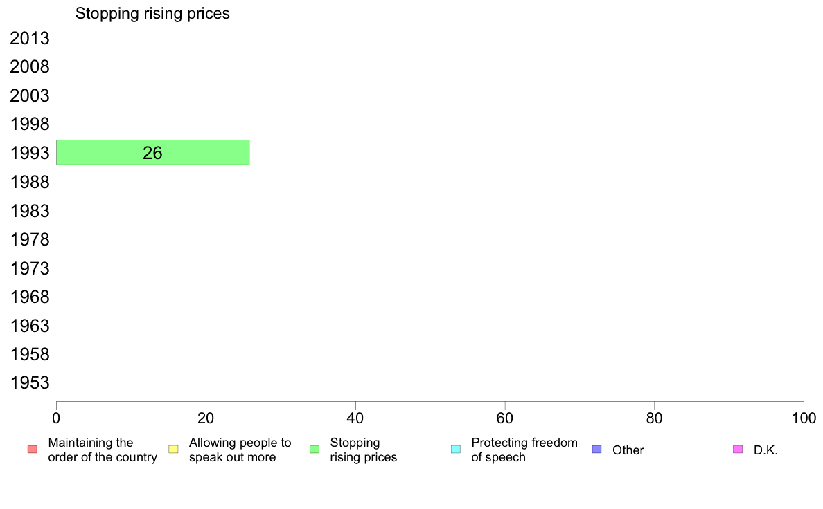823x509 pixels.
Task: Toggle 'Maintaining the order of the country' legend label
Action: (x=103, y=450)
